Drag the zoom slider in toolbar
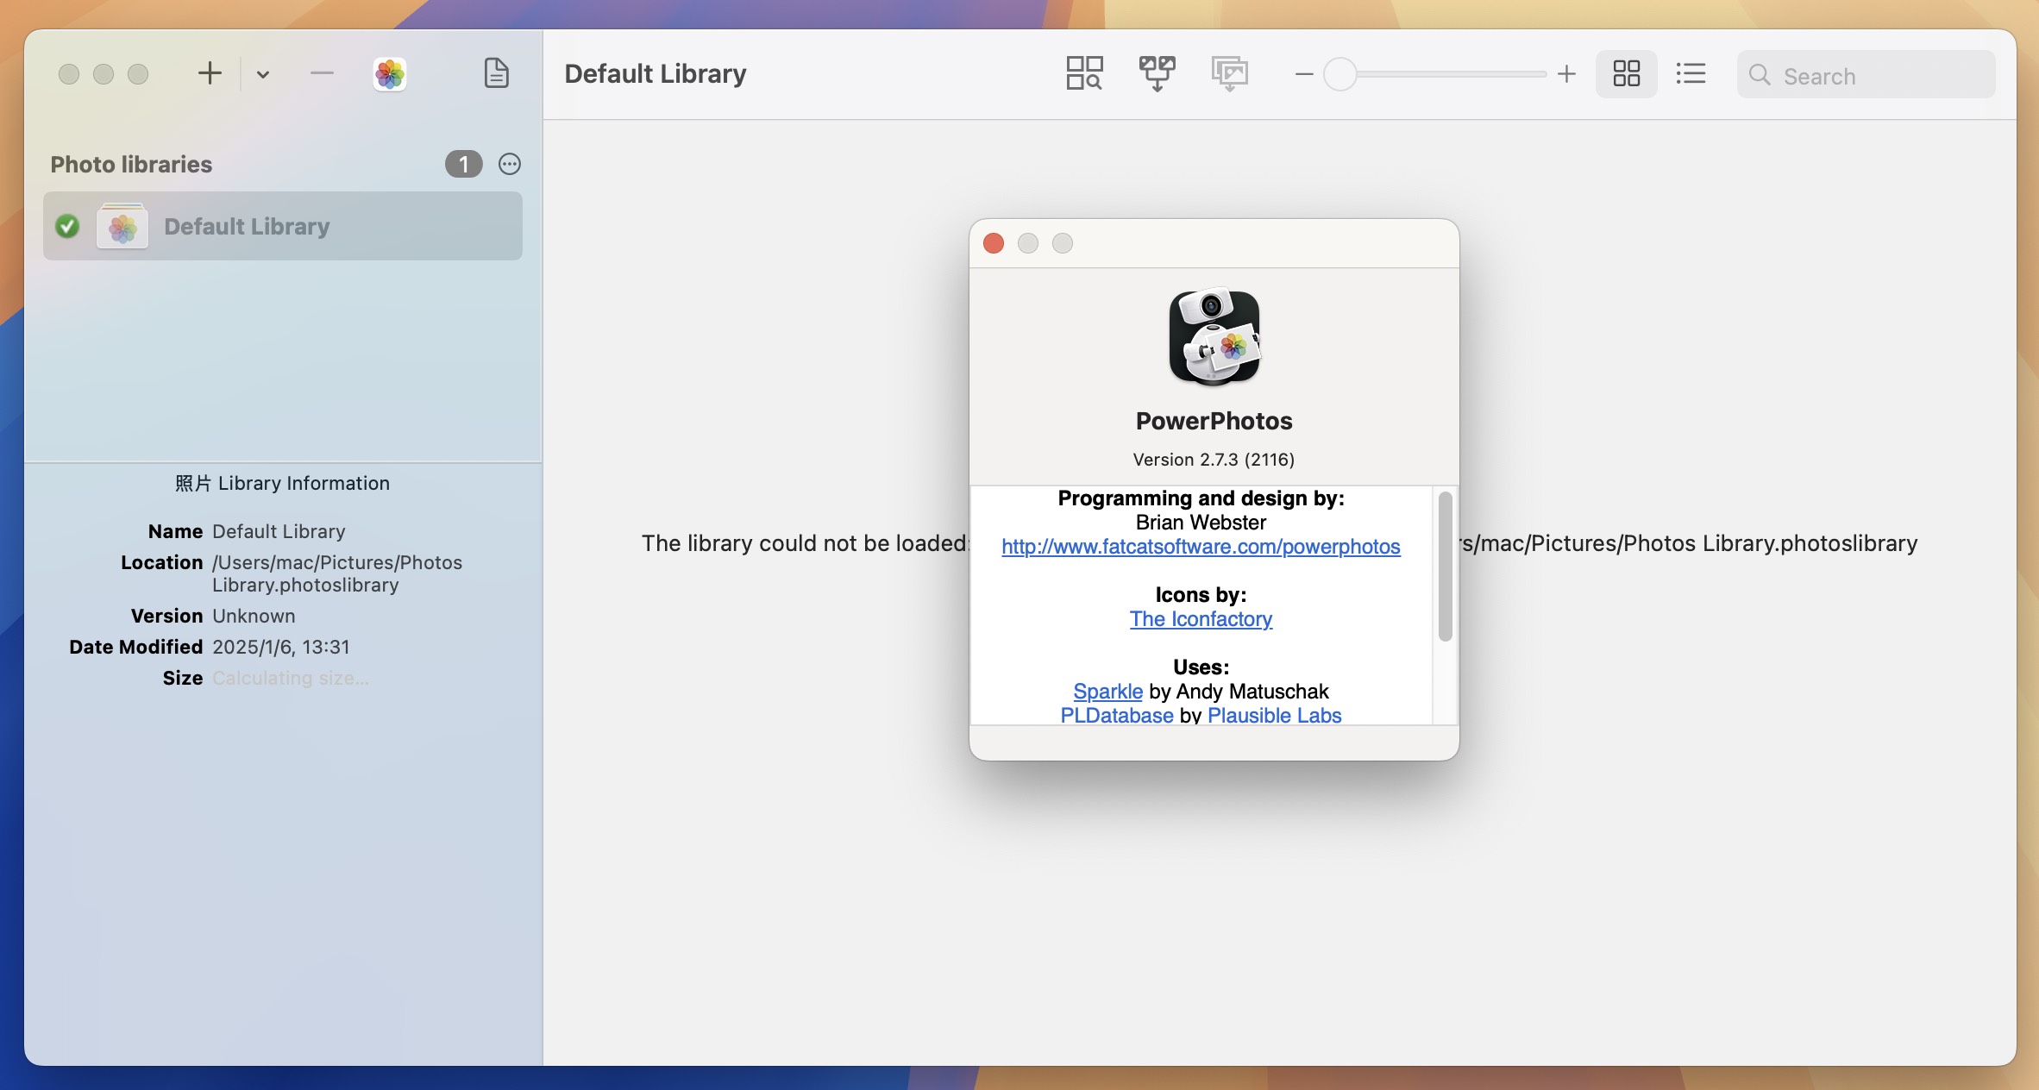The image size is (2039, 1090). 1339,72
